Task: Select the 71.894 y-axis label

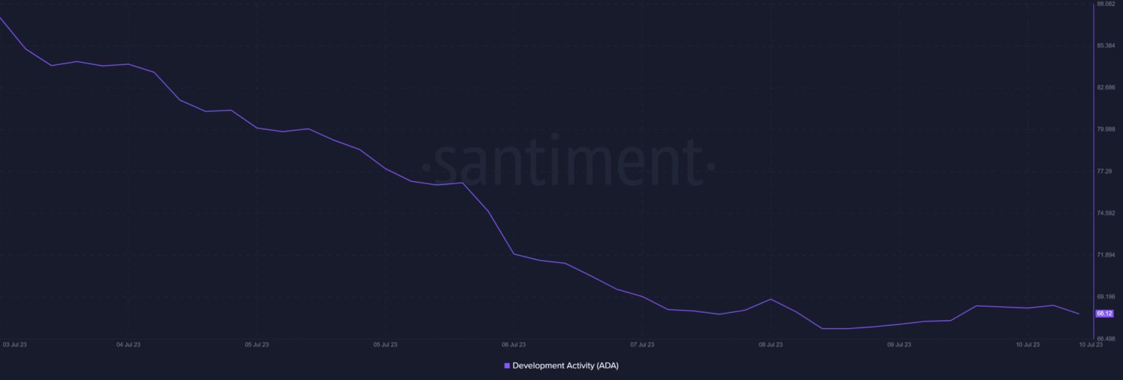Action: [x=1105, y=255]
